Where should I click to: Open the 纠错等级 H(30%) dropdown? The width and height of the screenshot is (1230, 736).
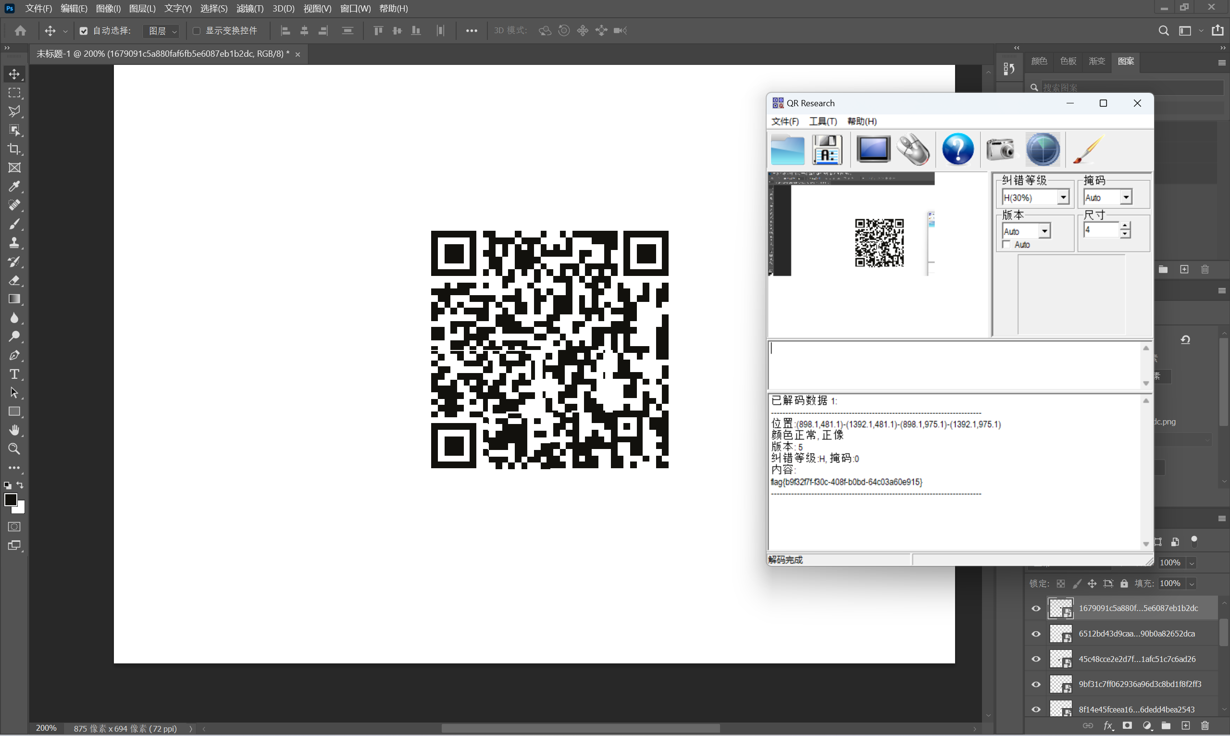click(x=1063, y=198)
